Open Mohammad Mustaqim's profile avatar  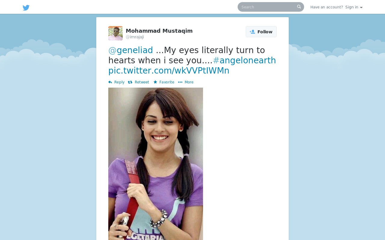pos(115,33)
